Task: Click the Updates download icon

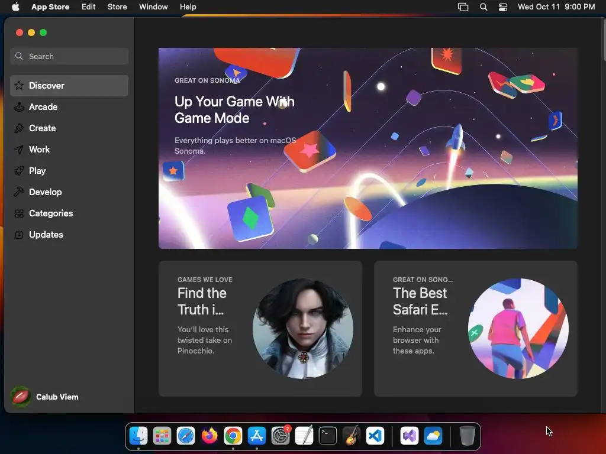Action: pyautogui.click(x=19, y=234)
